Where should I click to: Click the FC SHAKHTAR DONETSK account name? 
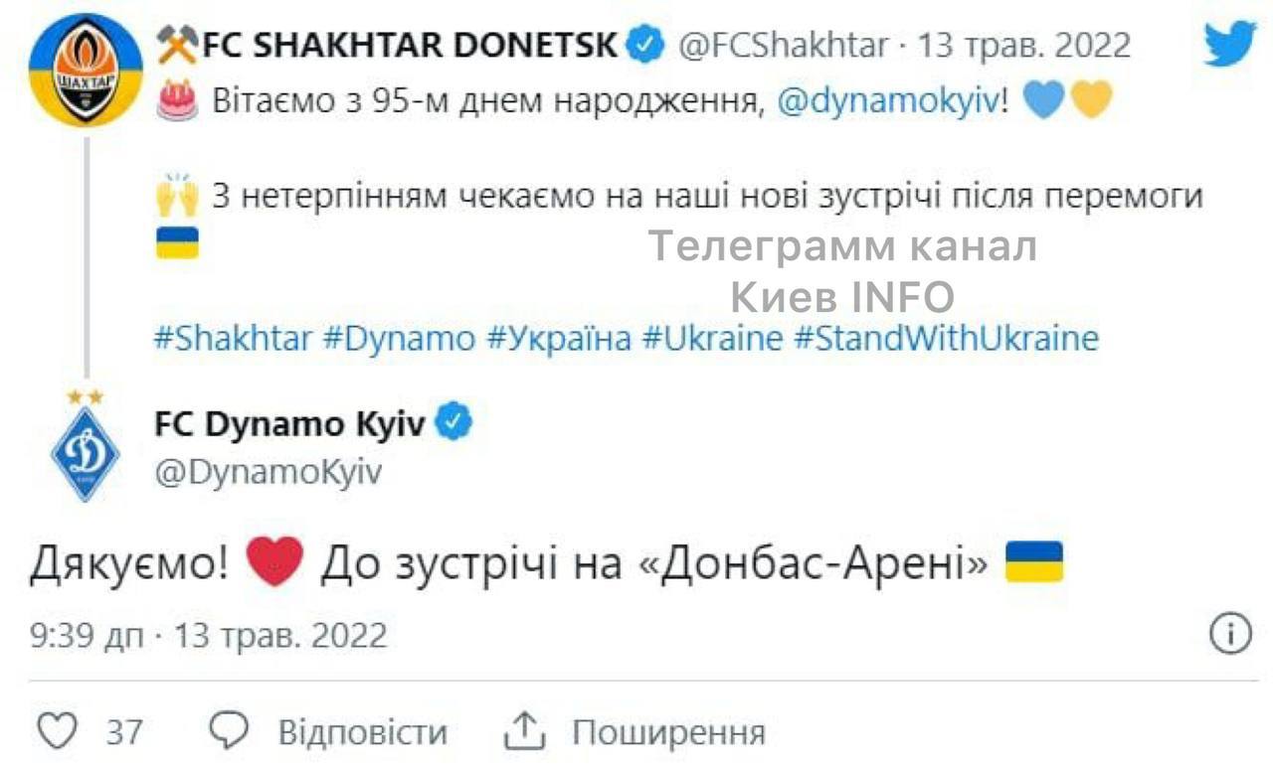pyautogui.click(x=410, y=46)
